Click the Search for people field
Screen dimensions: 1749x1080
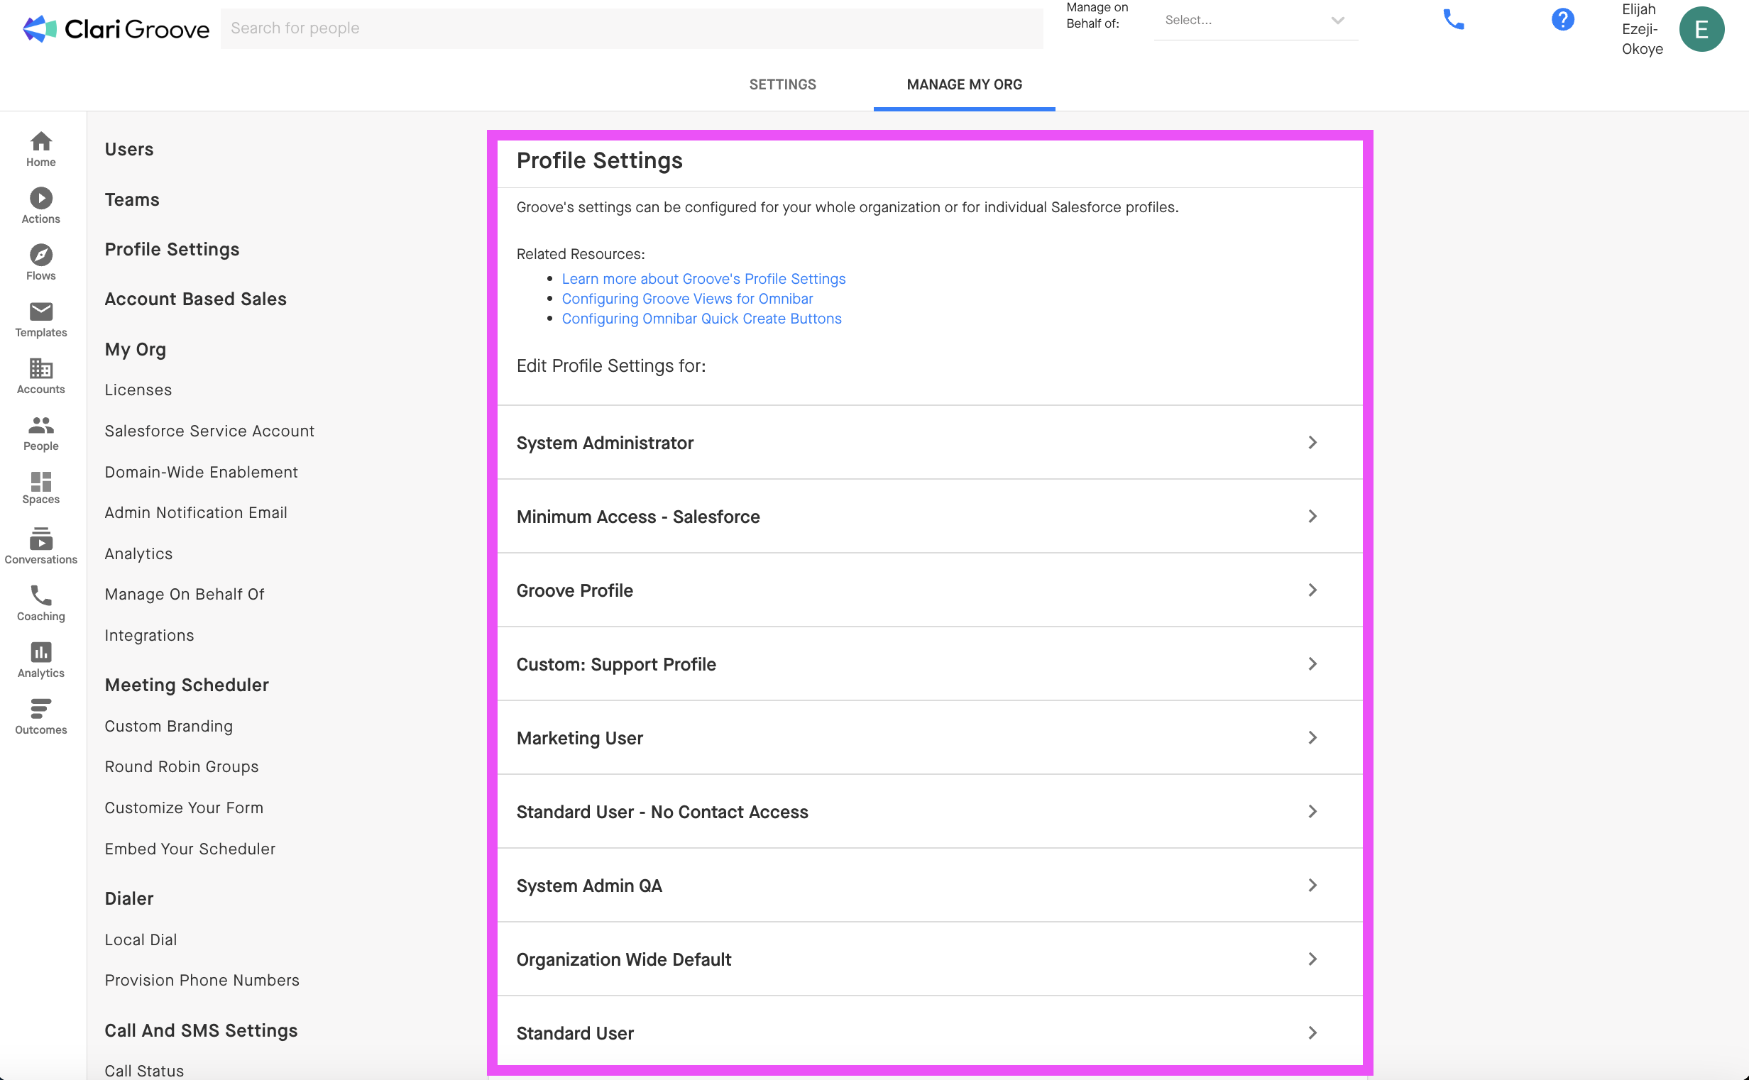[632, 28]
